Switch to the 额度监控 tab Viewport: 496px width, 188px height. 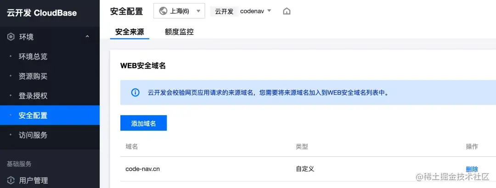(179, 32)
